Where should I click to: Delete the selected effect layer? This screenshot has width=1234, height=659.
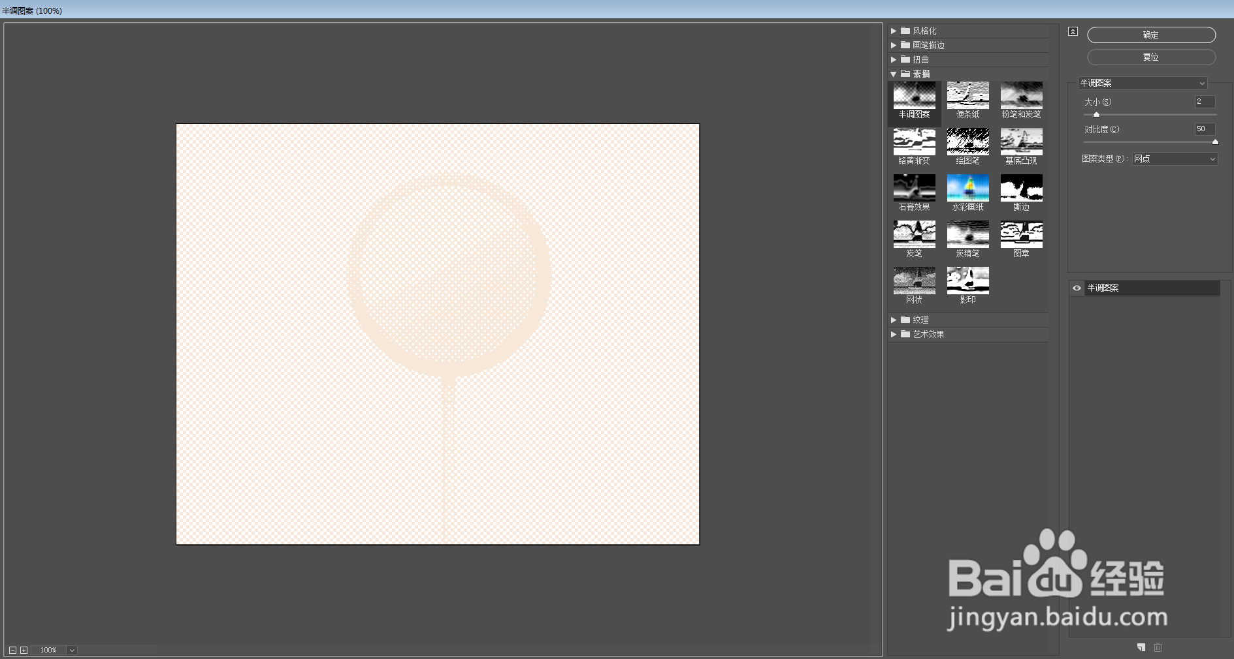[x=1158, y=647]
